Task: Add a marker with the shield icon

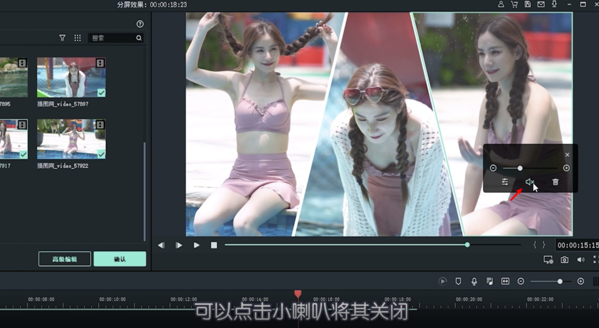Action: [459, 281]
